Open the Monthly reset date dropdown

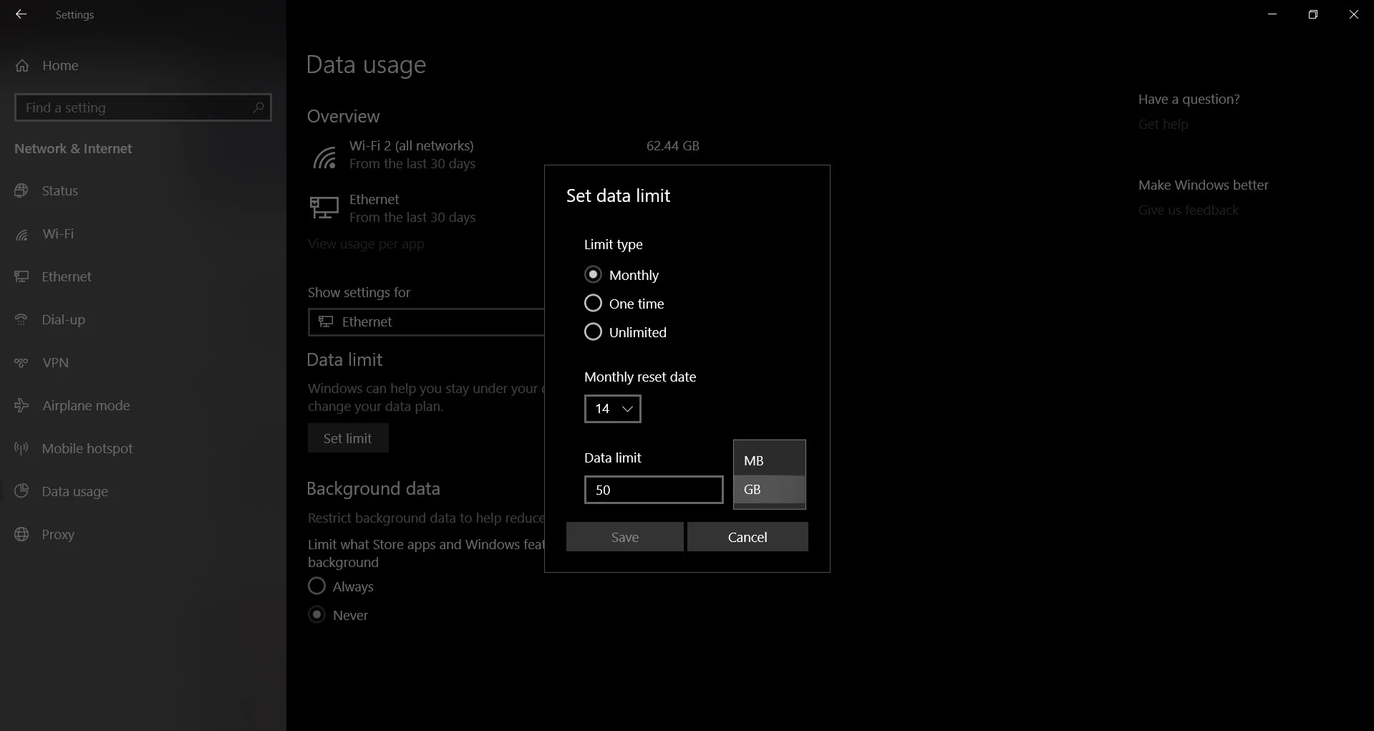pos(613,409)
